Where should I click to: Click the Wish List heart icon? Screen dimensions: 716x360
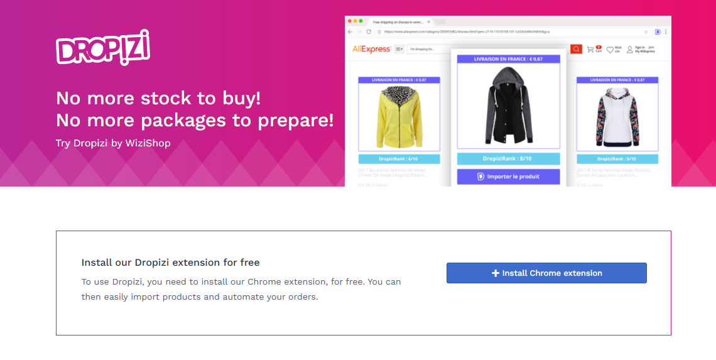coord(610,50)
